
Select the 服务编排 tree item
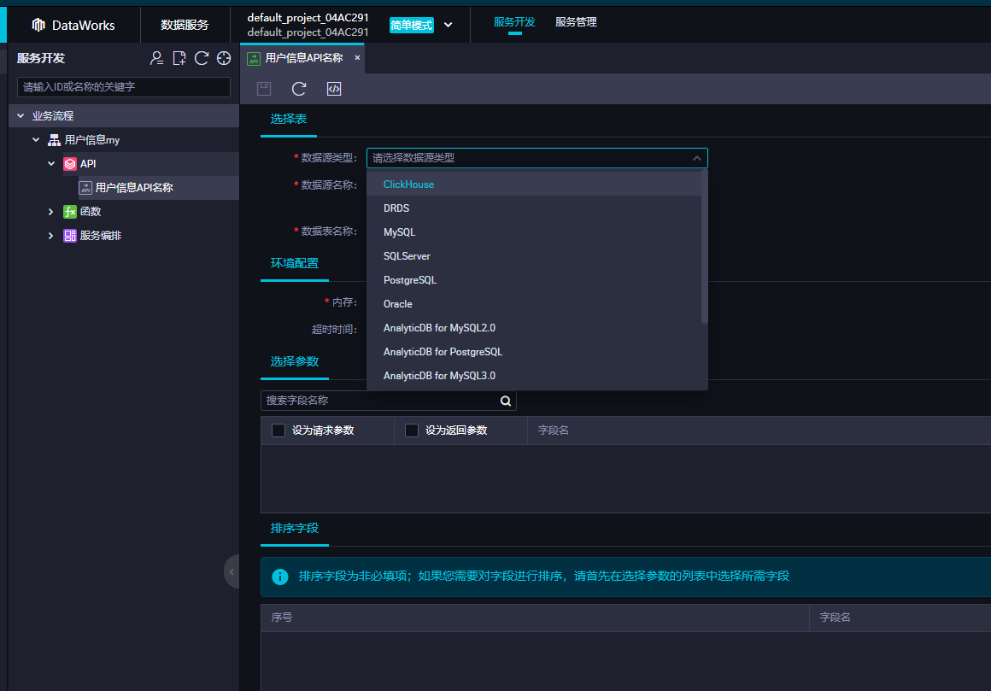pyautogui.click(x=101, y=236)
